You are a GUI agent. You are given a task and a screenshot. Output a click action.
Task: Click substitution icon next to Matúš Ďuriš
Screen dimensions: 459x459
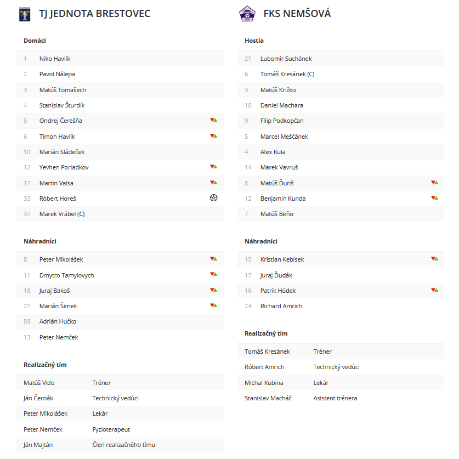(435, 183)
